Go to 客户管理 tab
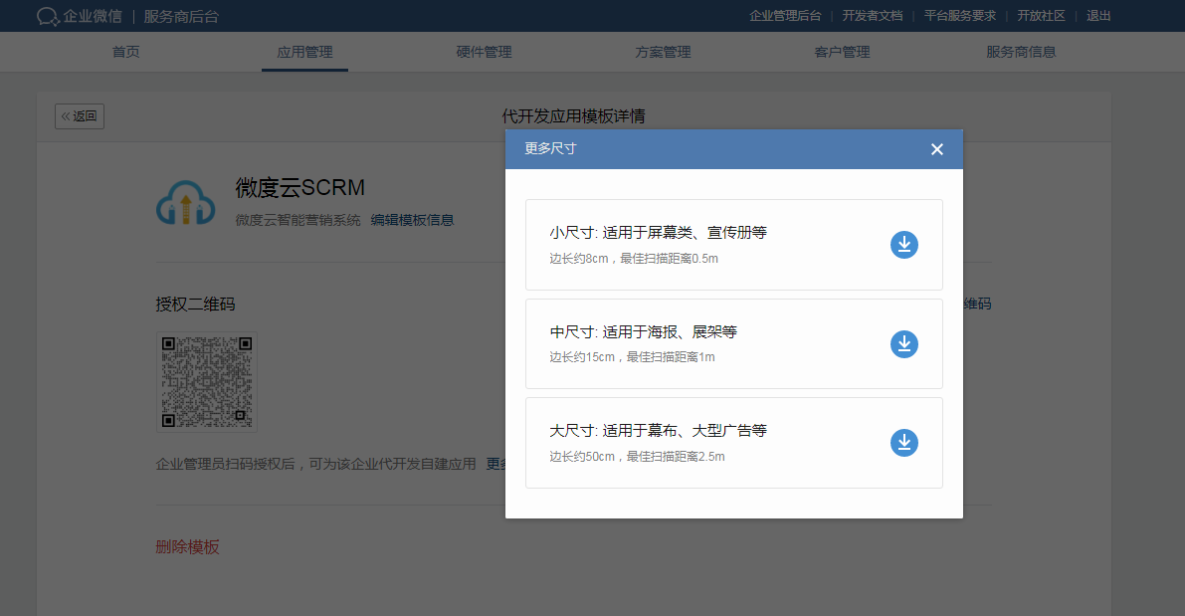This screenshot has width=1185, height=616. [842, 52]
